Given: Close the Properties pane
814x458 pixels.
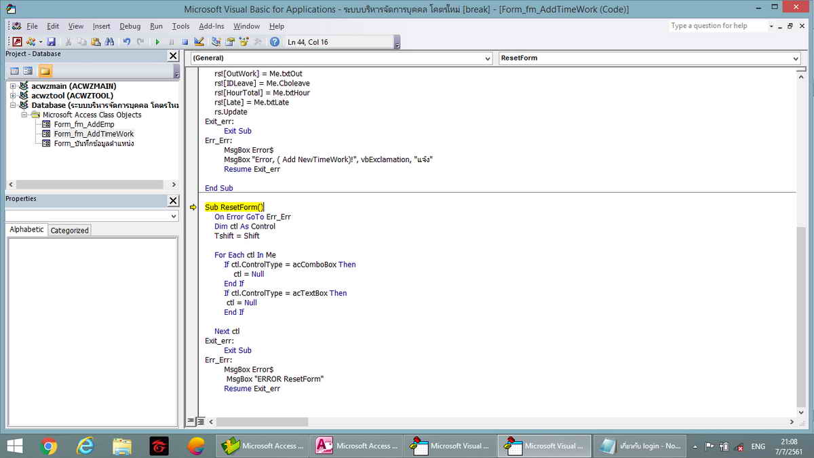Looking at the screenshot, I should pyautogui.click(x=173, y=201).
